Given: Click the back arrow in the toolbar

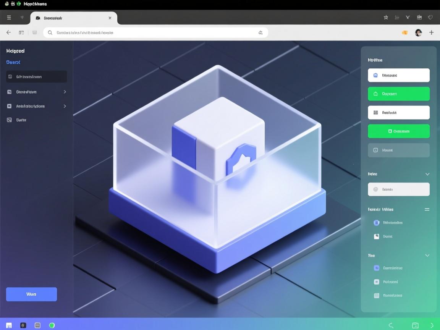Looking at the screenshot, I should click(x=9, y=32).
